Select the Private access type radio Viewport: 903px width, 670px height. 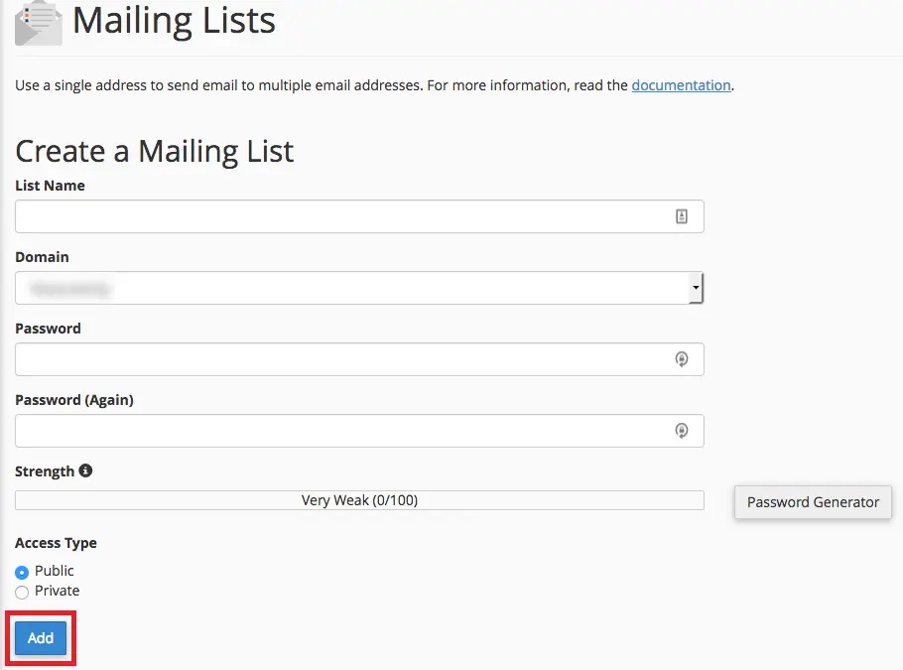click(x=22, y=592)
